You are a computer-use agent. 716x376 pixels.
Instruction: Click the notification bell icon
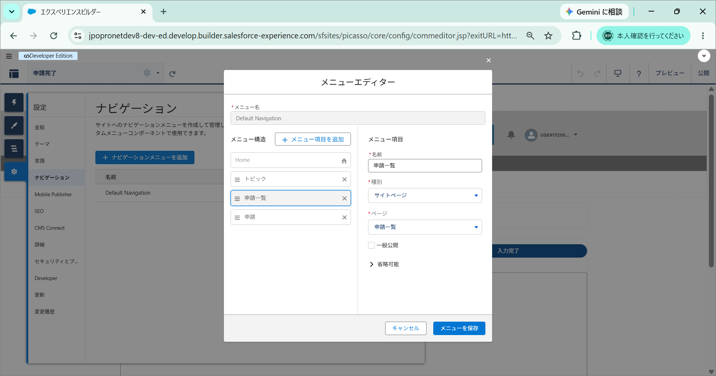511,135
